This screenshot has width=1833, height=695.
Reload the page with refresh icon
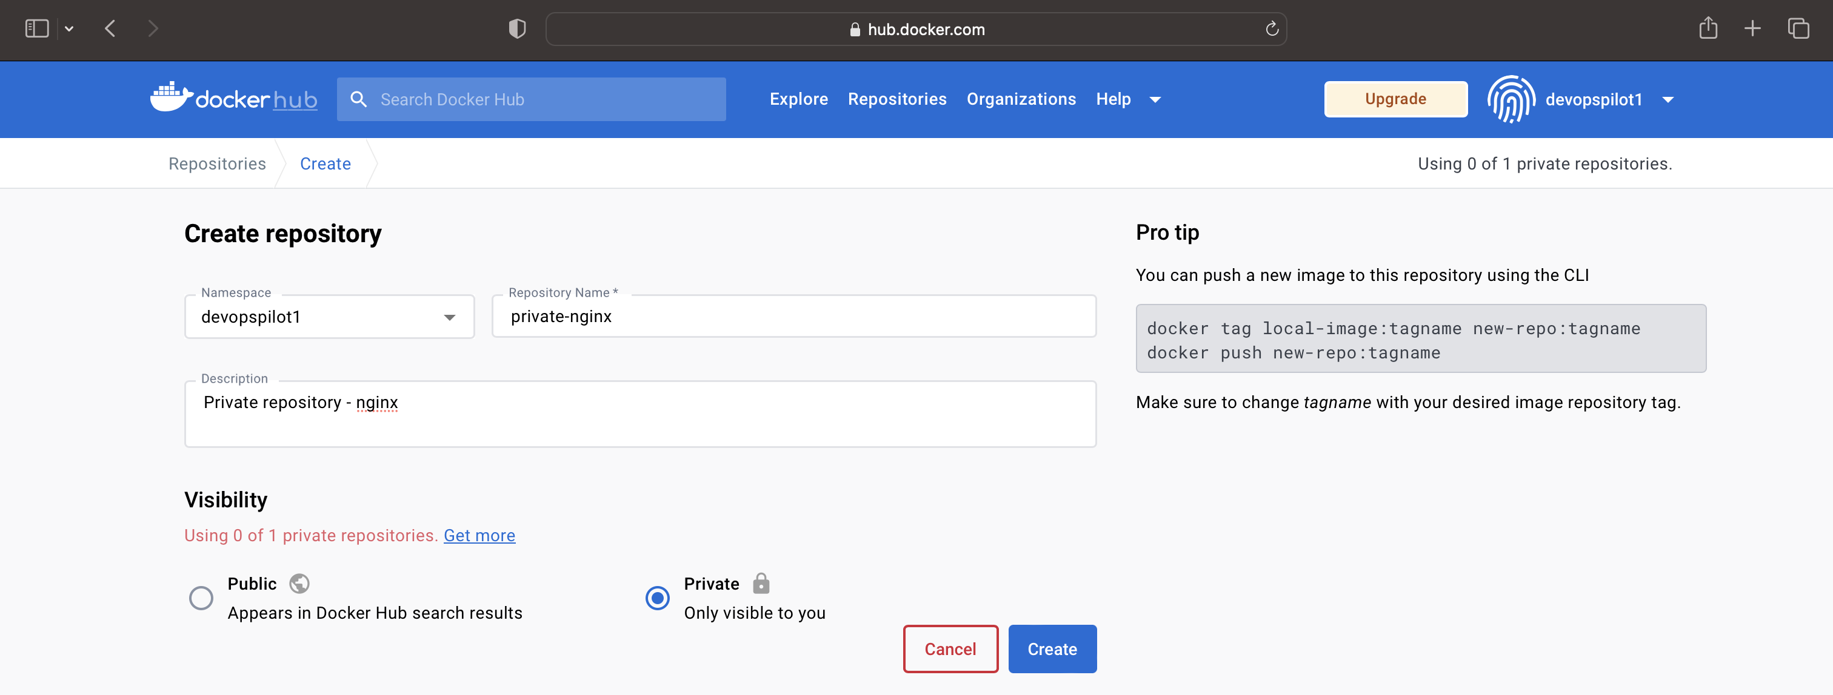(x=1272, y=29)
